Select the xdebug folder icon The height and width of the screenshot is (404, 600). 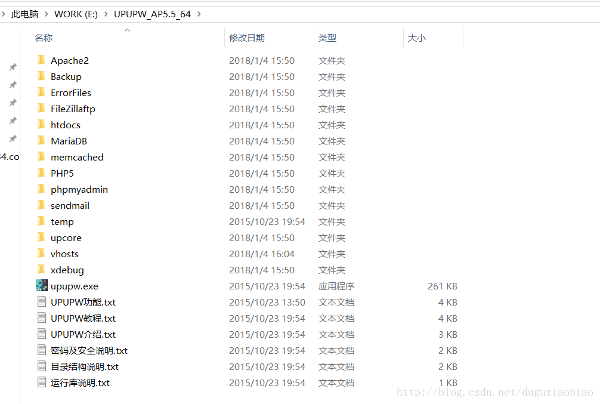point(41,269)
